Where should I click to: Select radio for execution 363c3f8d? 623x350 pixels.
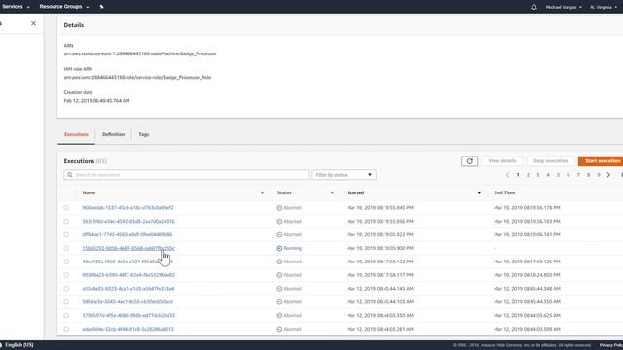(x=66, y=222)
